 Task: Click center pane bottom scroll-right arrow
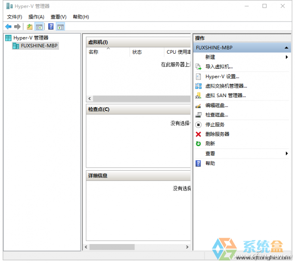pyautogui.click(x=187, y=247)
